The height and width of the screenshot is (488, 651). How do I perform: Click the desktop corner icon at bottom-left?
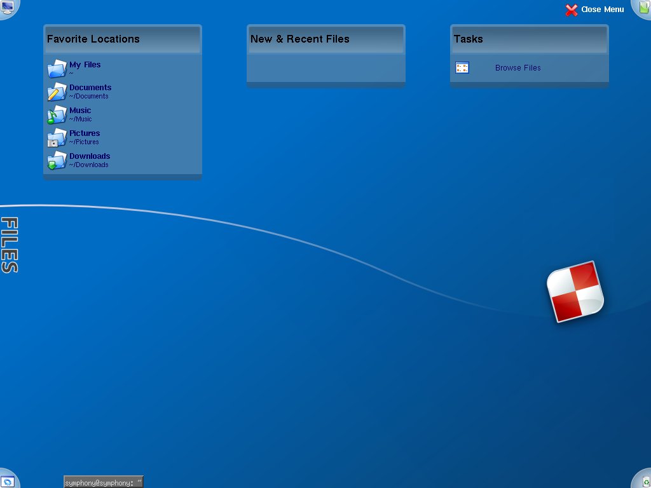8,480
